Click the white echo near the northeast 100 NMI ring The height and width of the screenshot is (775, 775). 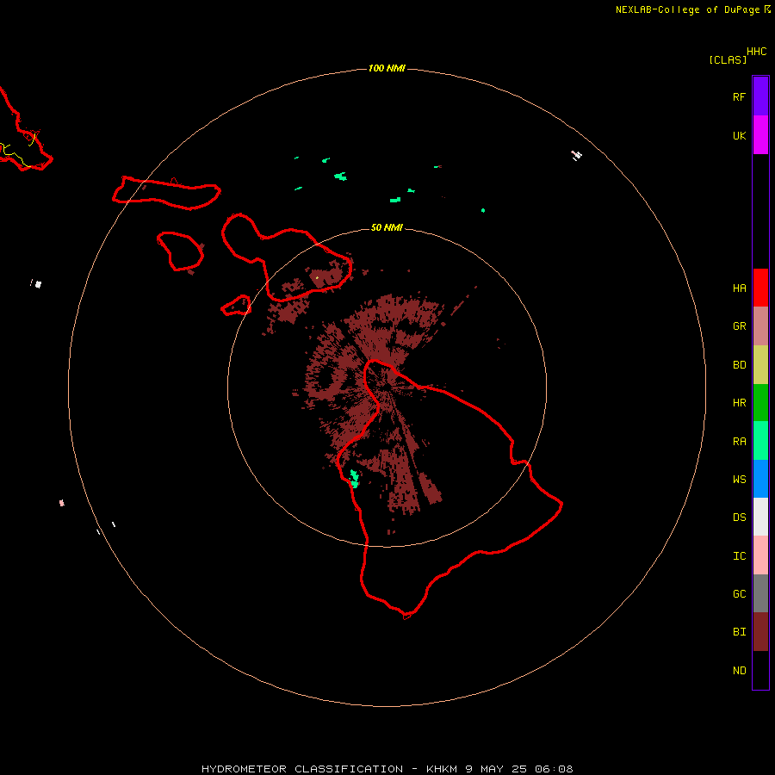(576, 155)
